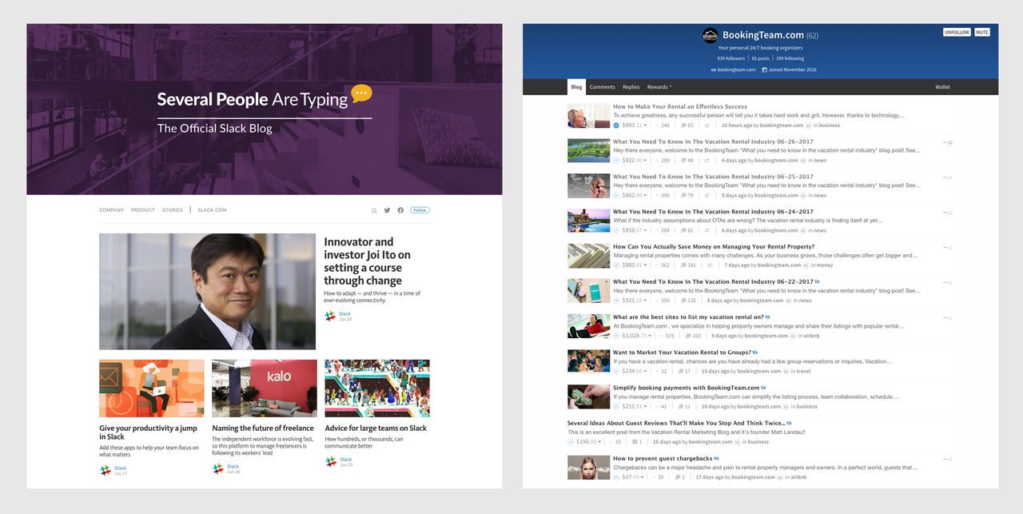This screenshot has height=514, width=1023.
Task: Open 79 comments on 06-25-2017 post
Action: 687,195
